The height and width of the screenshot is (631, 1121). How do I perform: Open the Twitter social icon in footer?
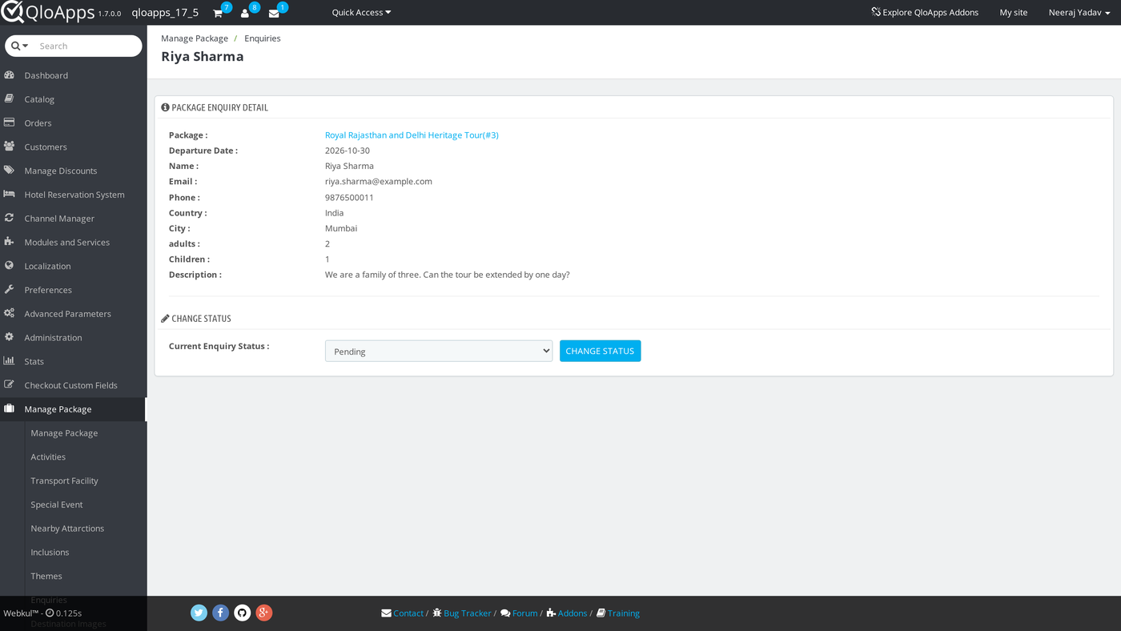(x=199, y=613)
